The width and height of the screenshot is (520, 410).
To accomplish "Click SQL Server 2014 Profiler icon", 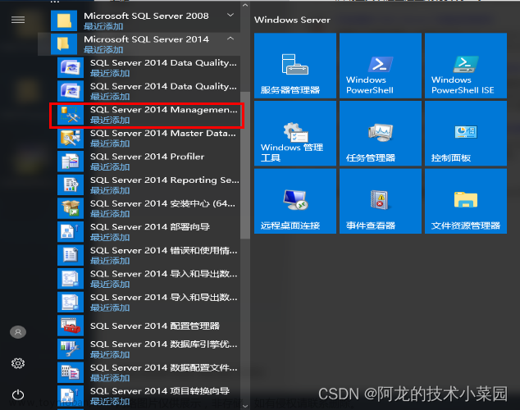I will click(71, 162).
